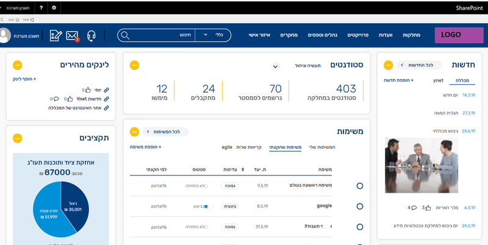Viewport: 488px width, 245px height.
Task: Select the משימה ראשונה בעולם task radio button
Action: (360, 185)
